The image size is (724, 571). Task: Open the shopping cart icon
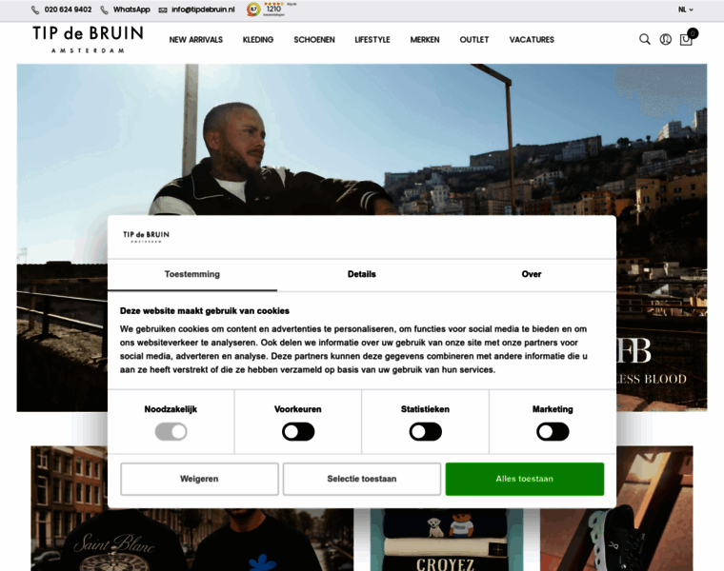click(x=688, y=38)
